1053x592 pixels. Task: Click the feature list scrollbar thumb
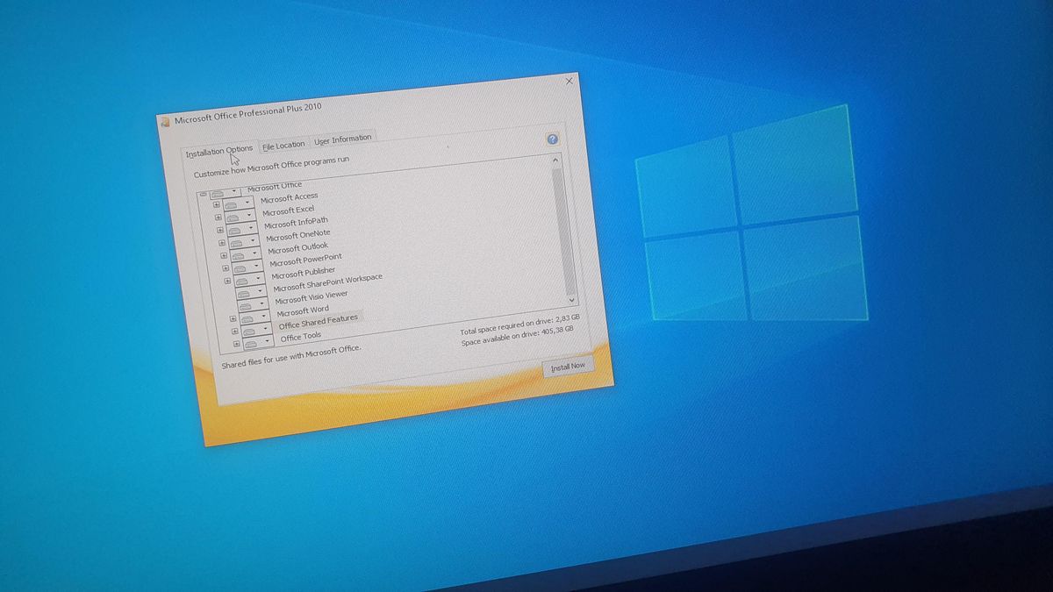coord(563,231)
